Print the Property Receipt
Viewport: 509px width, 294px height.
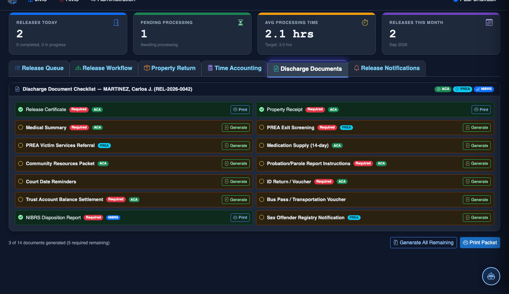pos(481,110)
